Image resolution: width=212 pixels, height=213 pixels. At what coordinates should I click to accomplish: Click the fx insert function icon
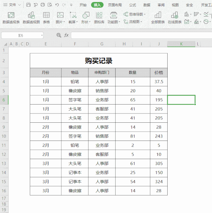click(66, 35)
